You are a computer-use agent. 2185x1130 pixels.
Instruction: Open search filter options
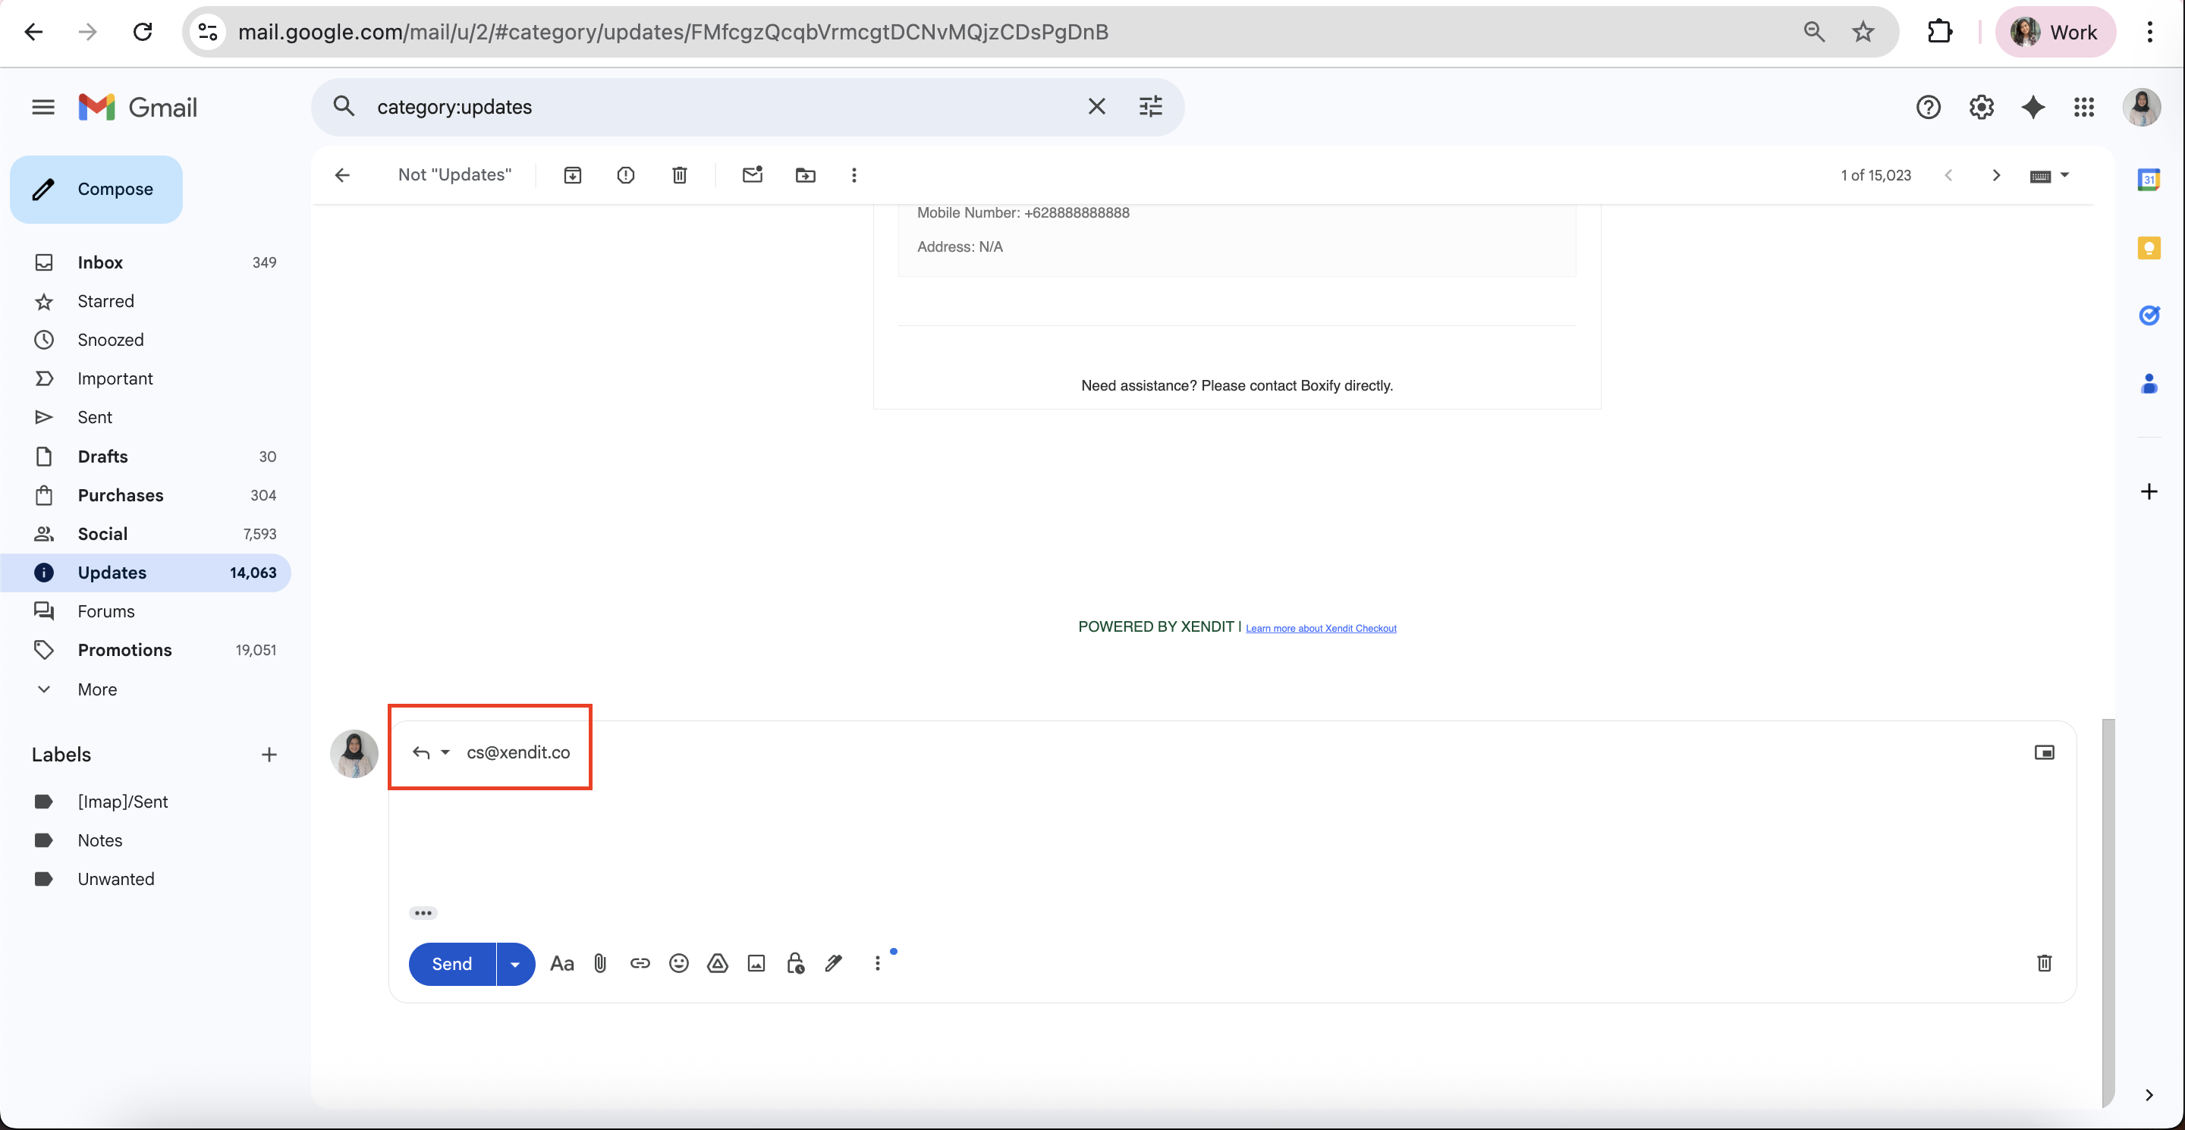coord(1150,106)
